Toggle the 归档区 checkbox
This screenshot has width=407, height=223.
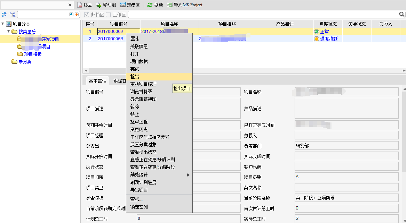[87, 15]
